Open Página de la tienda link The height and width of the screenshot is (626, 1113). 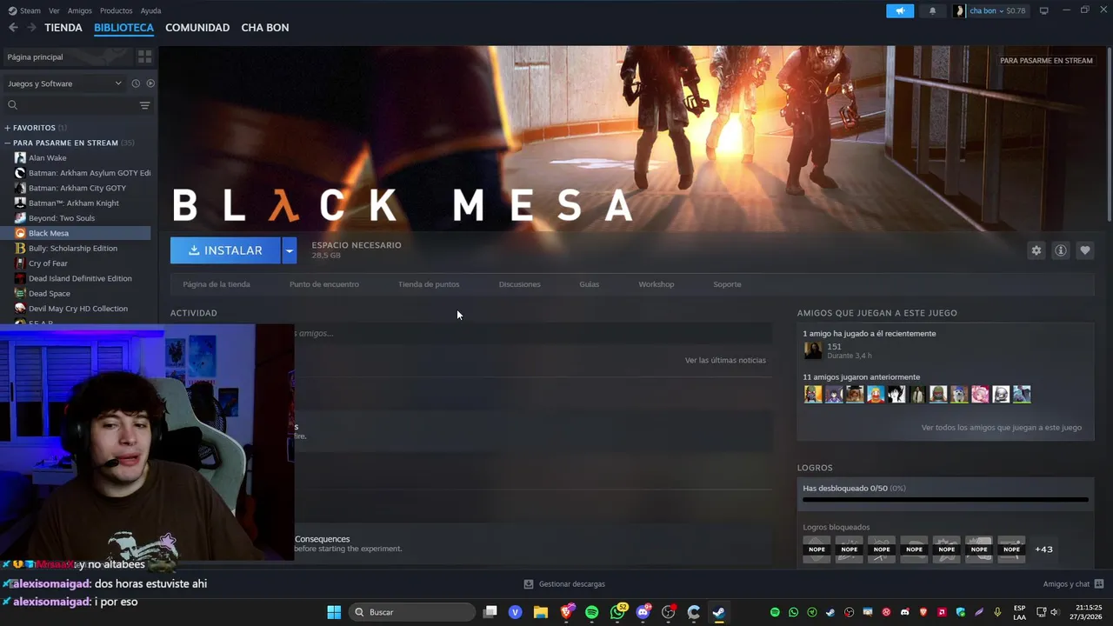point(217,284)
